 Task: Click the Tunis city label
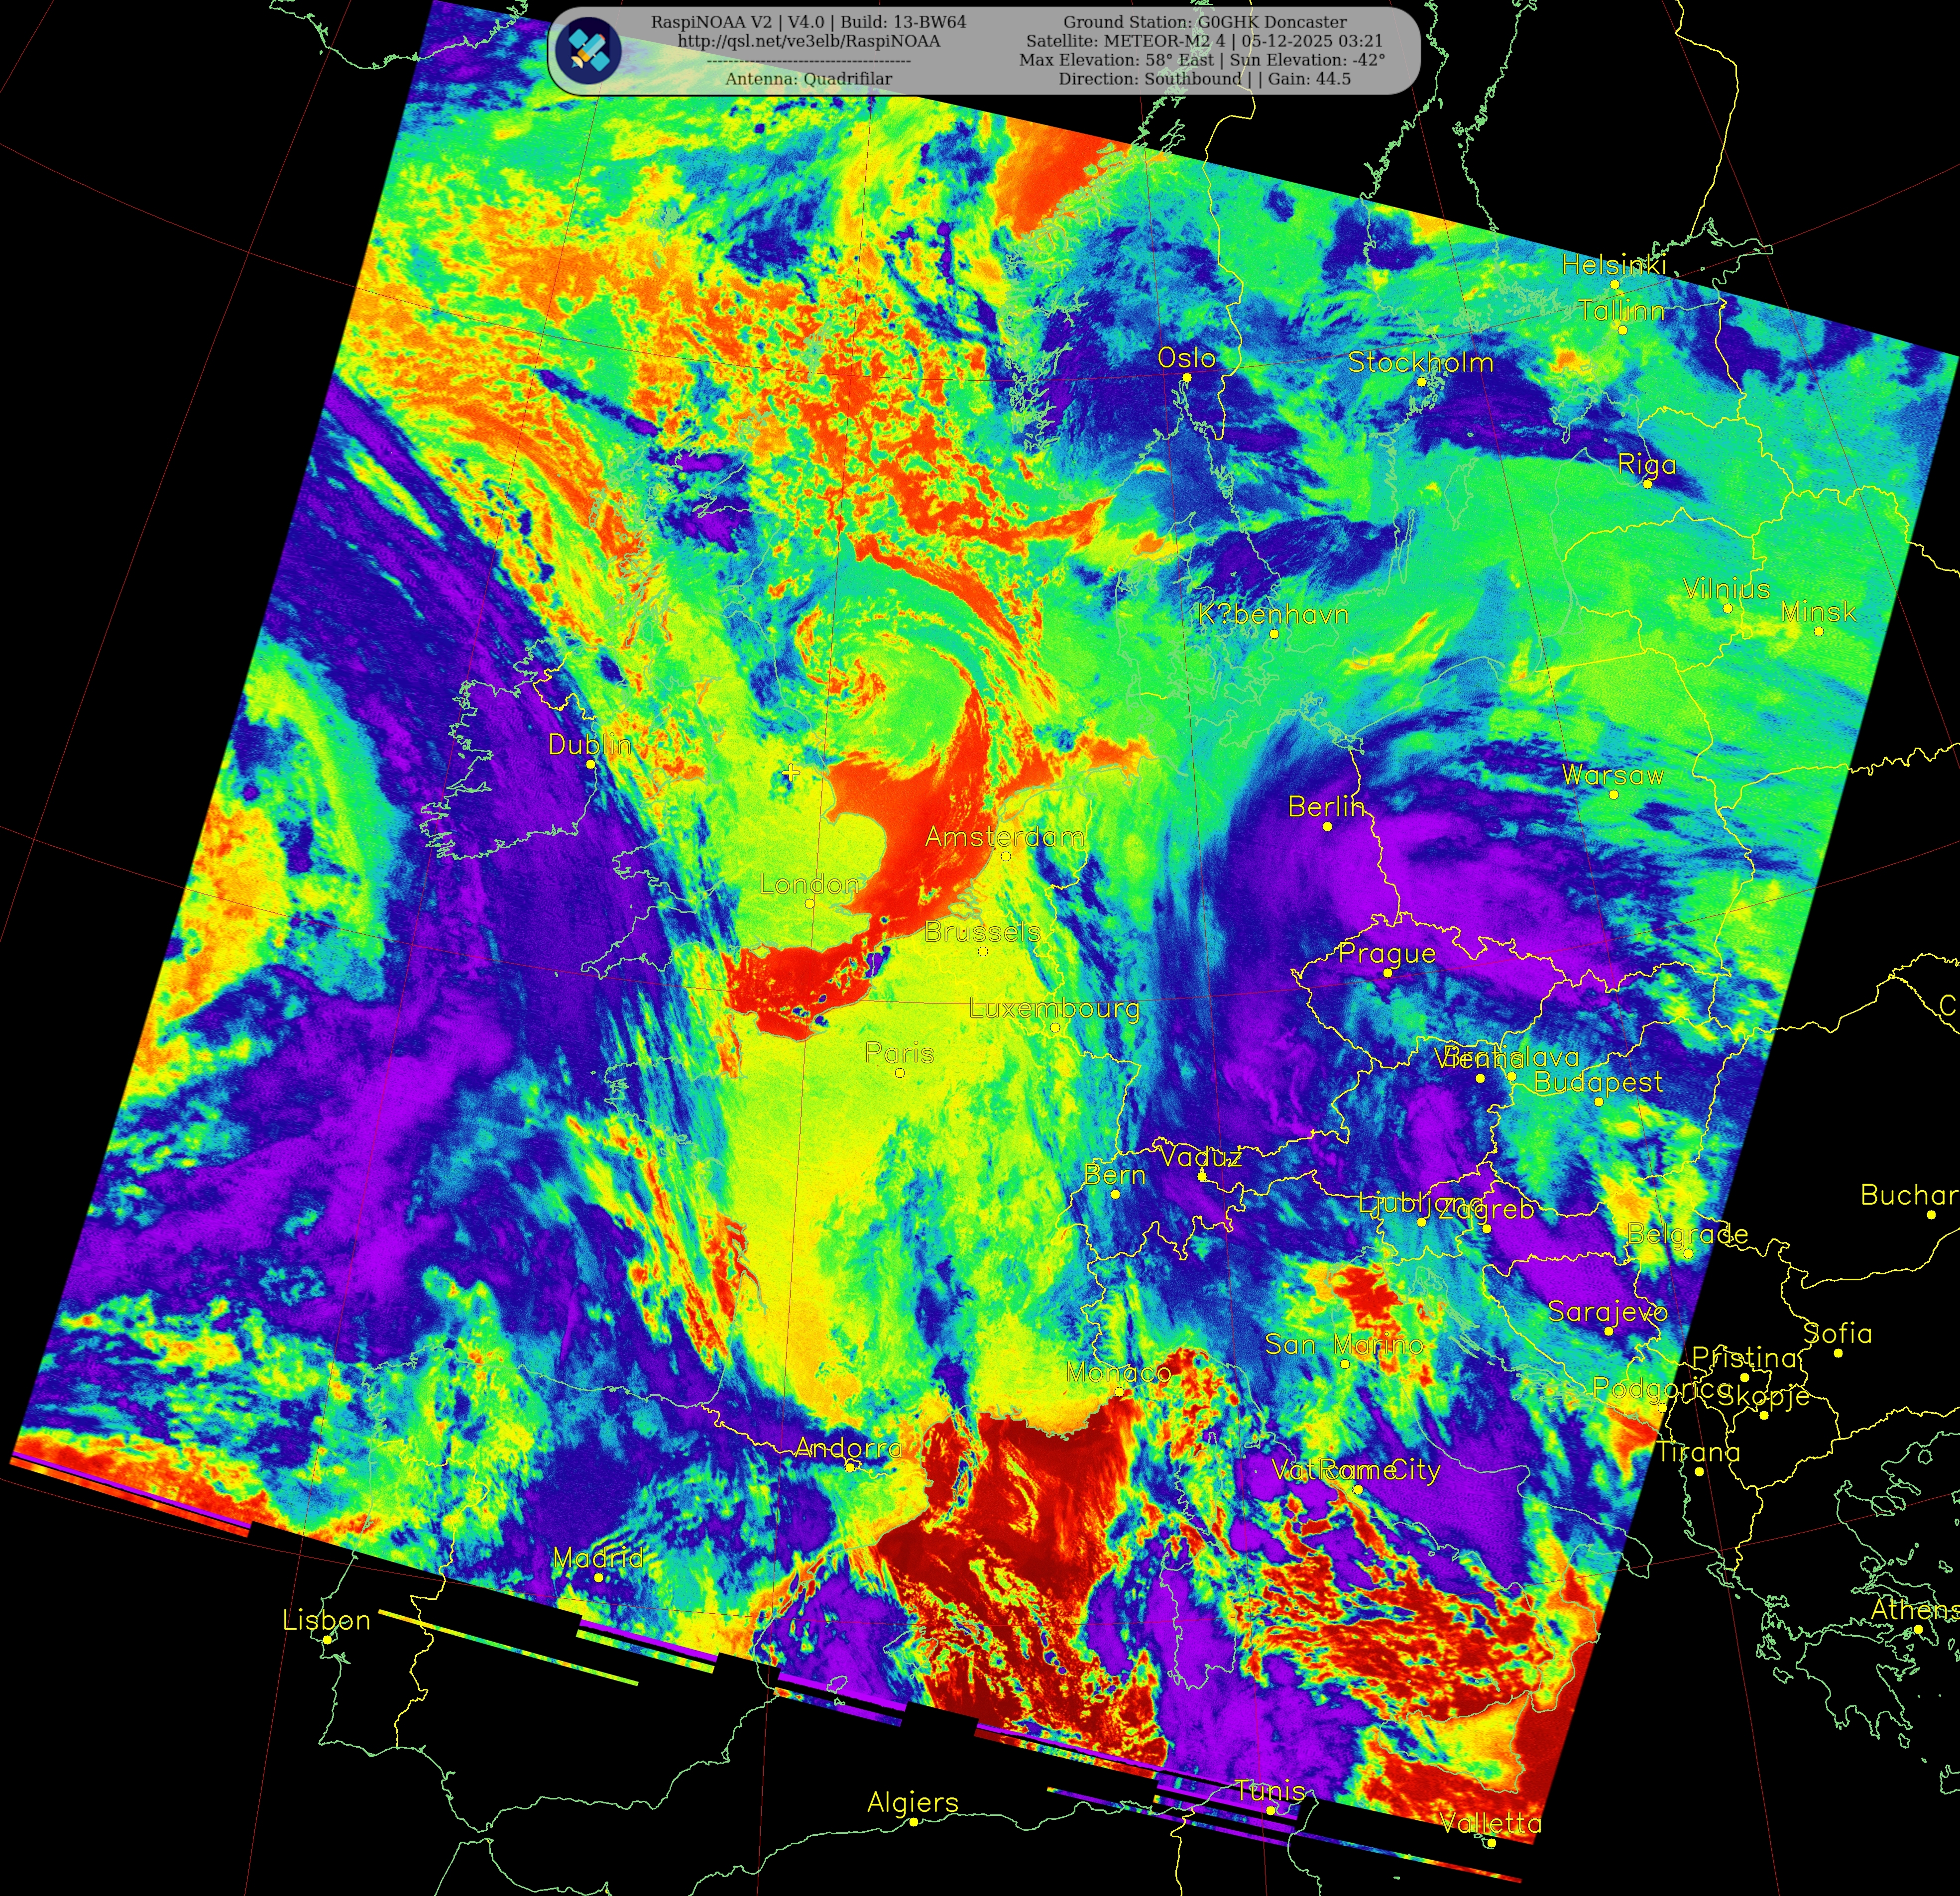[x=1269, y=1791]
